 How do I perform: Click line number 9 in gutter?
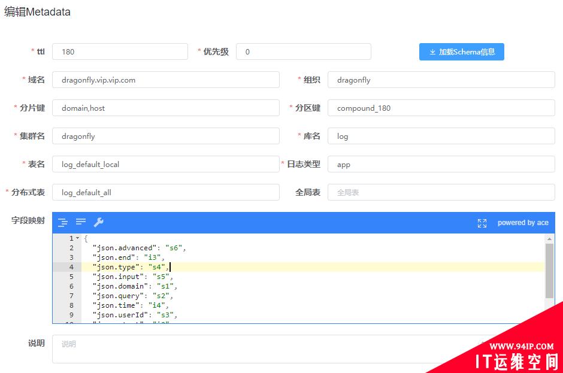click(x=71, y=315)
